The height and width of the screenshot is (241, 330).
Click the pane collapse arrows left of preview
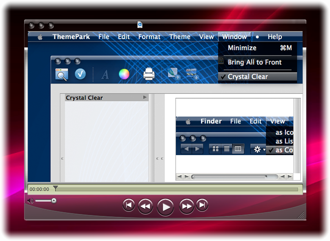click(160, 159)
